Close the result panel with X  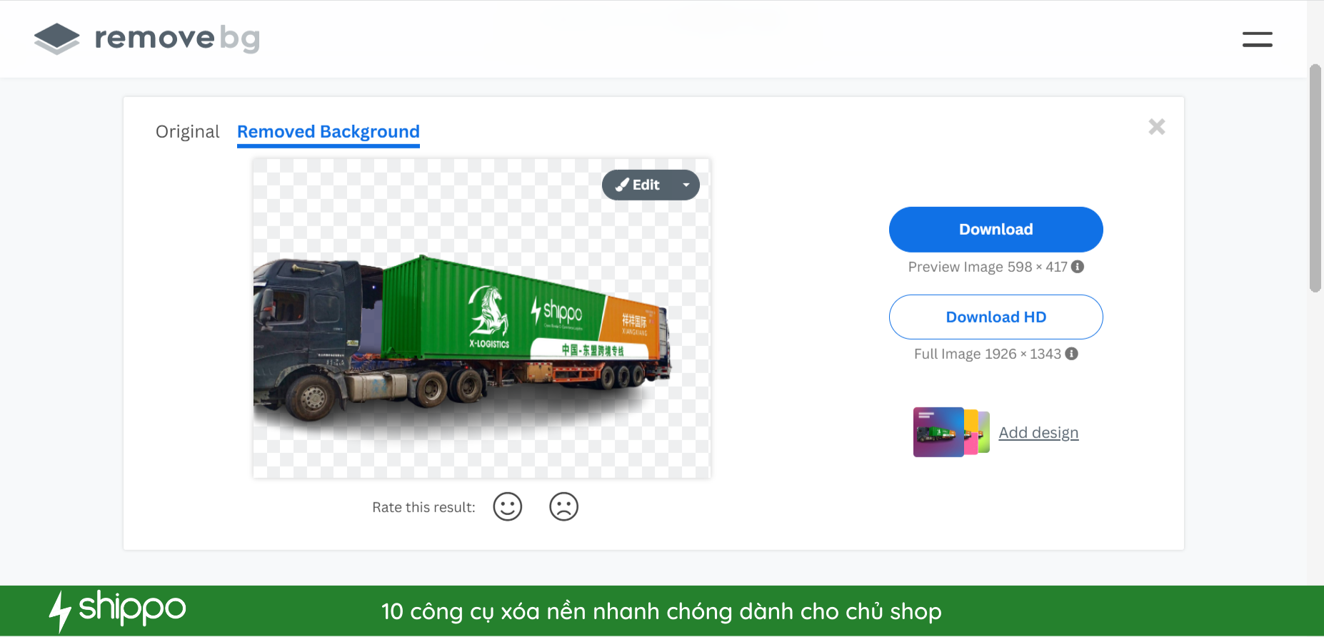pos(1157,127)
